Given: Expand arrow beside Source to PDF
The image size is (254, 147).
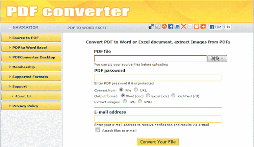Looking at the screenshot, I should pyautogui.click(x=10, y=38).
